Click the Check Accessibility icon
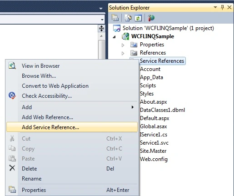234x196 pixels. coord(12,95)
